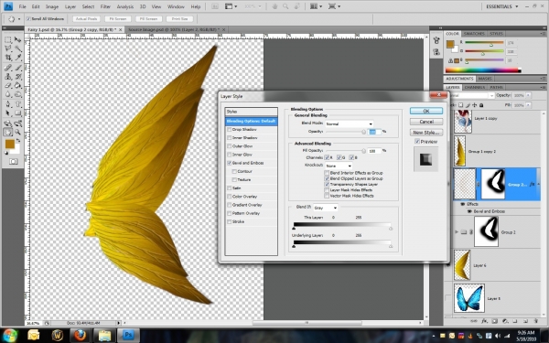Select the Healing Brush tool

point(7,68)
